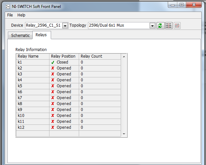Select the k4 relay name cell

pyautogui.click(x=33, y=80)
